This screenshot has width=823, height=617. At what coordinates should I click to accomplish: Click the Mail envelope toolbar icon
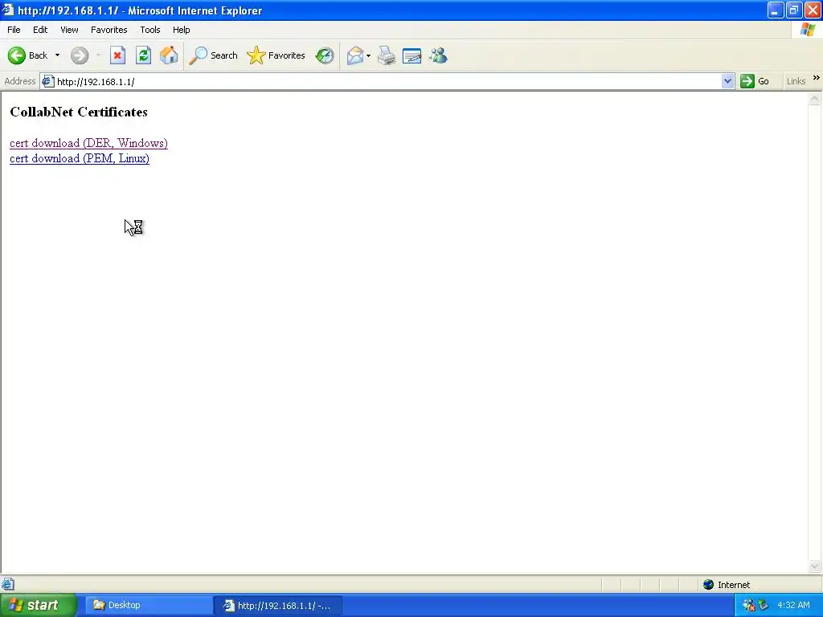(355, 55)
